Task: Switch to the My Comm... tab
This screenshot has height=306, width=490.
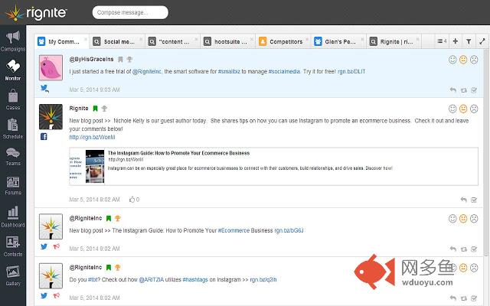Action: point(62,41)
